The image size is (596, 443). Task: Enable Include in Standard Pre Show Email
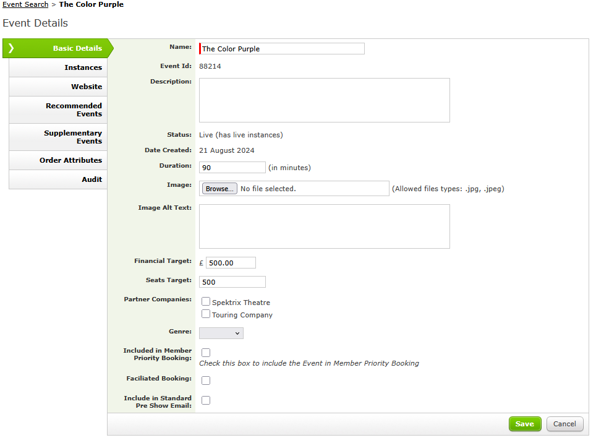206,400
